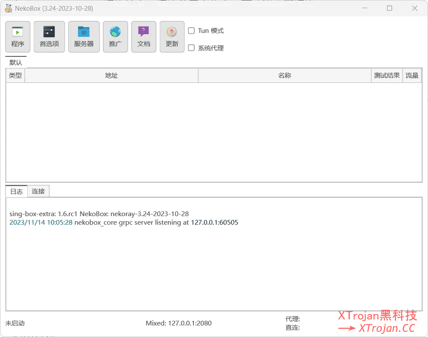
Task: Enable the 系统代理 checkbox
Action: pos(191,48)
